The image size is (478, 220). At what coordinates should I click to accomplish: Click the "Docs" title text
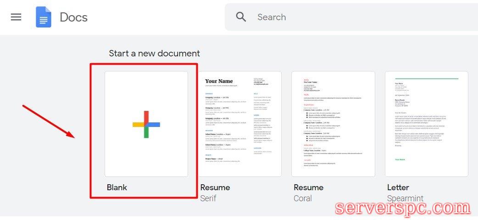click(x=73, y=17)
